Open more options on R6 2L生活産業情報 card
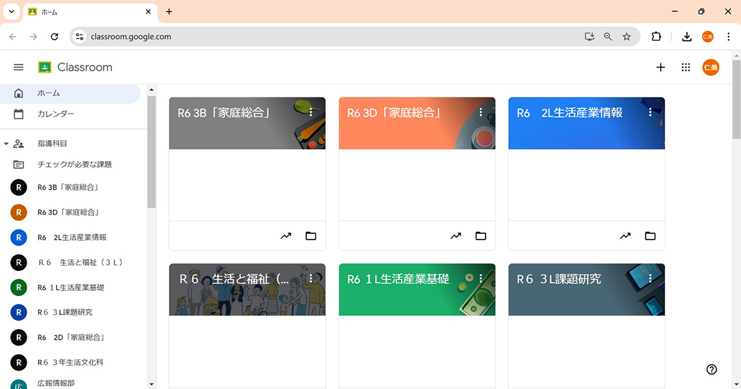This screenshot has height=389, width=741. click(650, 112)
